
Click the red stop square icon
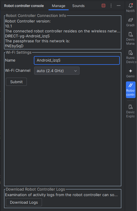[x=103, y=6]
